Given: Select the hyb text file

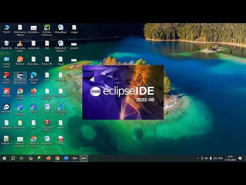Looking at the screenshot, I should [47, 45].
